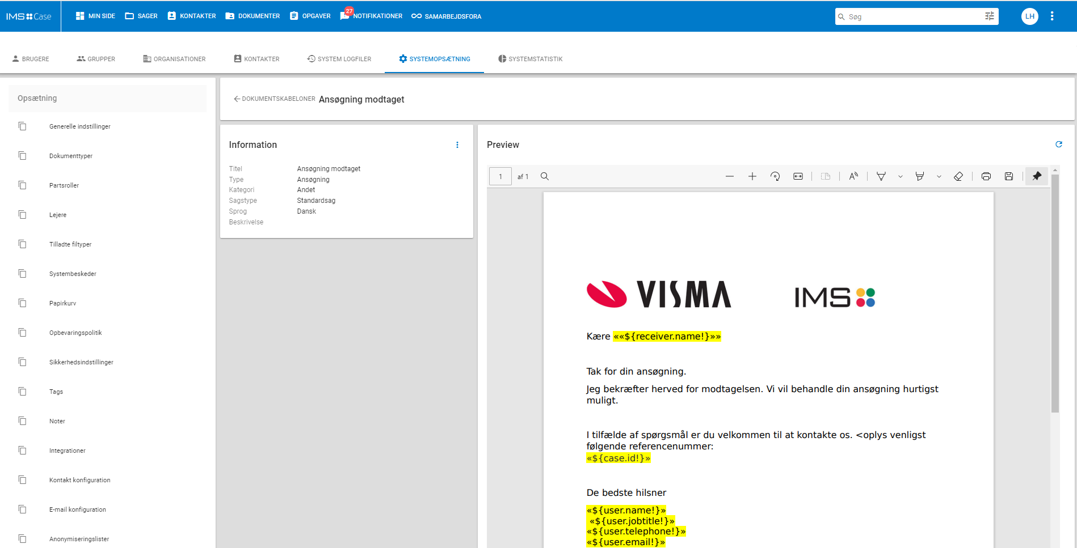Open search filter options beside the Søg field
This screenshot has width=1077, height=548.
990,16
